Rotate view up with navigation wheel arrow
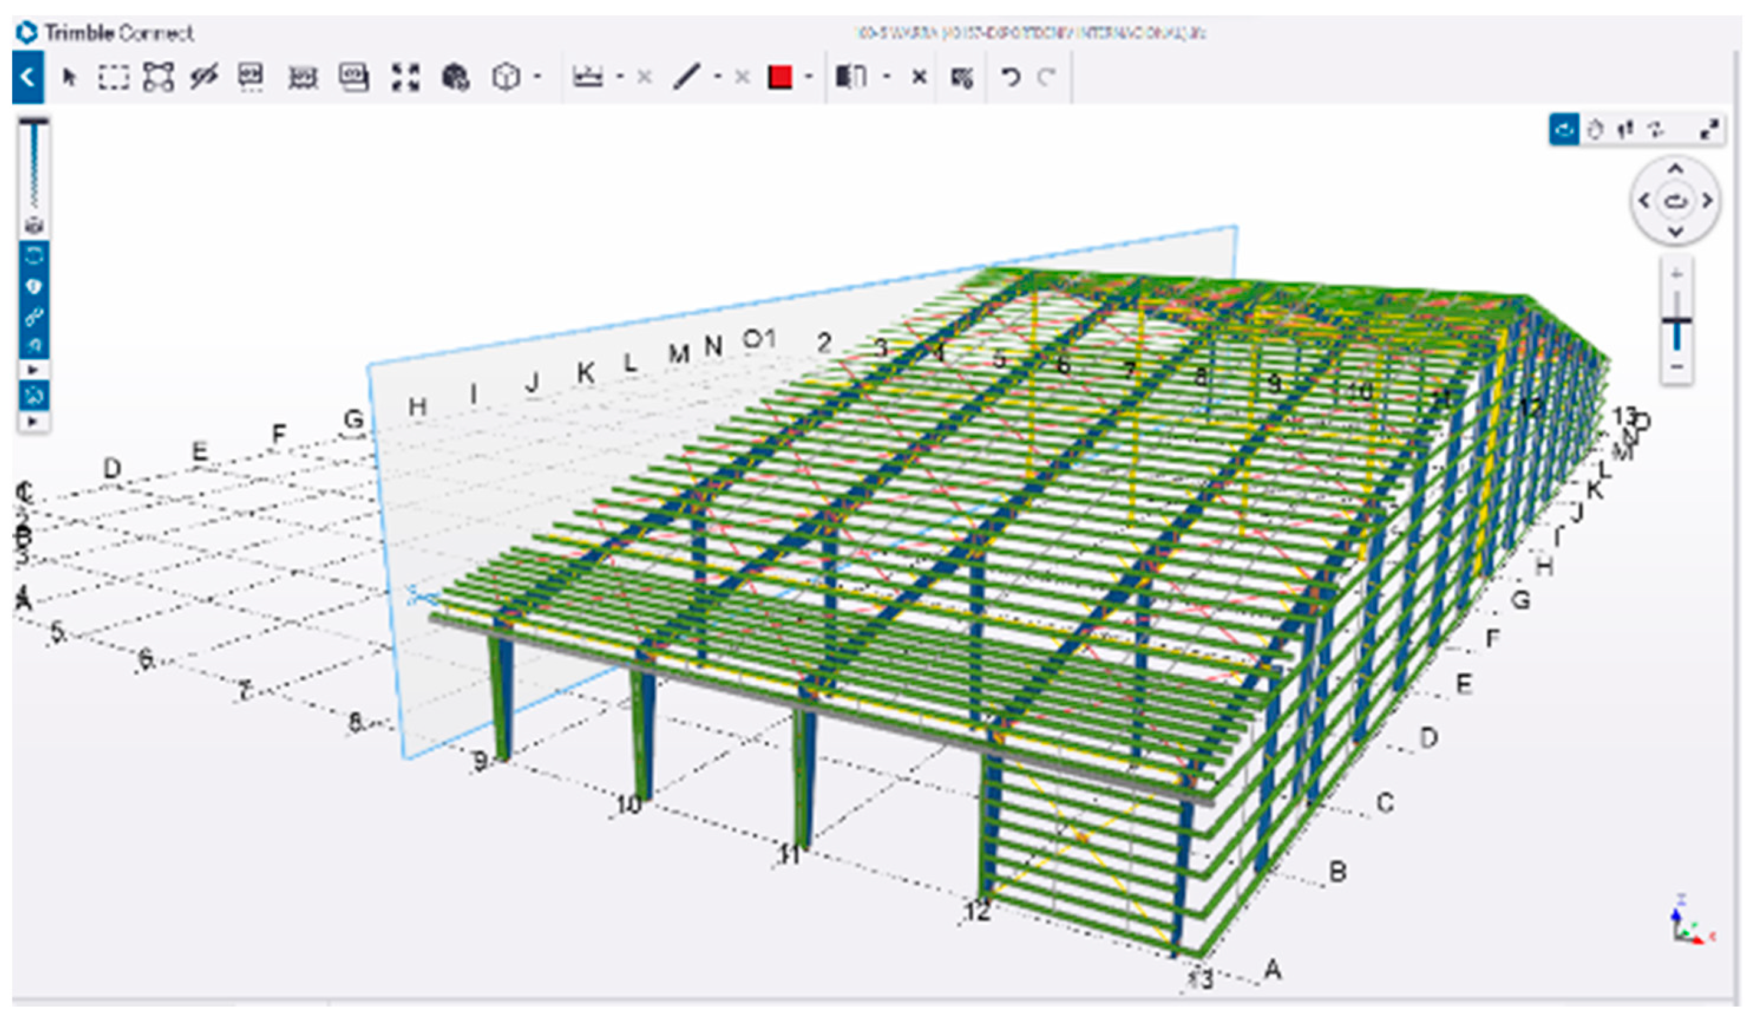Viewport: 1751px width, 1019px height. (x=1675, y=169)
